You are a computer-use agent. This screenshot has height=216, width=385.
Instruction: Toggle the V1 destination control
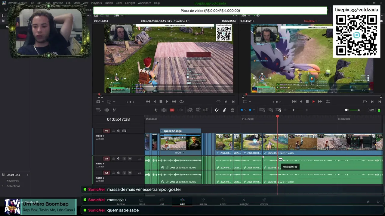point(106,131)
